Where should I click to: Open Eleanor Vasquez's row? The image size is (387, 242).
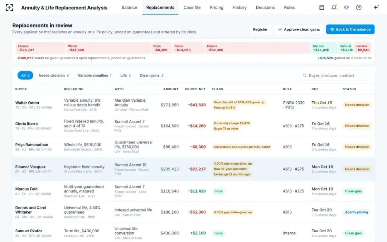pyautogui.click(x=193, y=169)
